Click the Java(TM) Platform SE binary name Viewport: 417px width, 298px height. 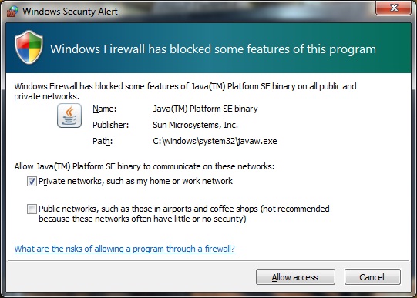coord(205,109)
